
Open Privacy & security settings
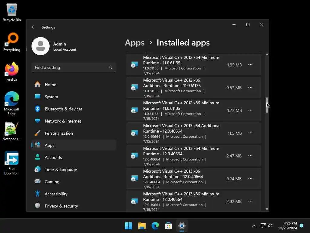[74, 206]
